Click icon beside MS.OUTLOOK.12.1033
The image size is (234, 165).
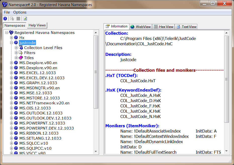tap(16, 113)
